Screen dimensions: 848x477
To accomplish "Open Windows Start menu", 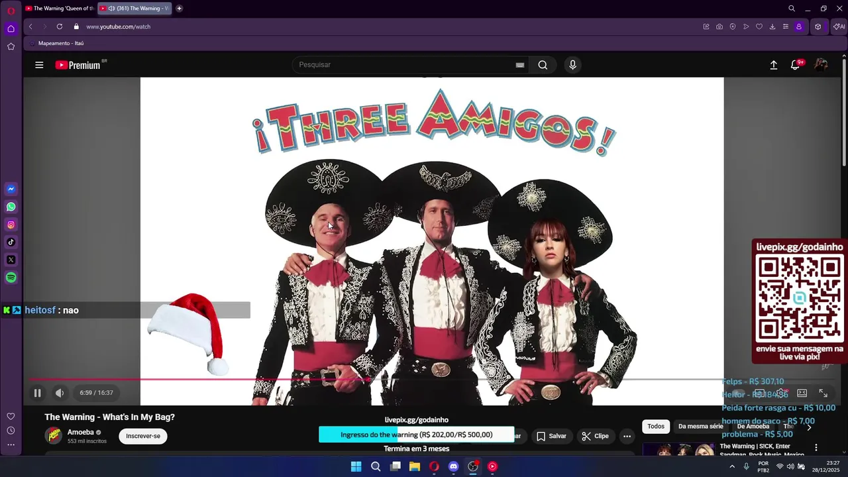I will coord(356,466).
